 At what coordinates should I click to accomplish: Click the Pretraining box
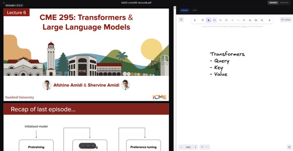point(36,146)
